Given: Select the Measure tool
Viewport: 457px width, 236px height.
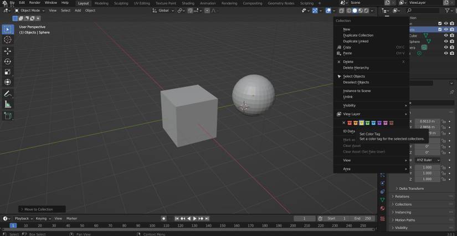Looking at the screenshot, I should (x=8, y=104).
